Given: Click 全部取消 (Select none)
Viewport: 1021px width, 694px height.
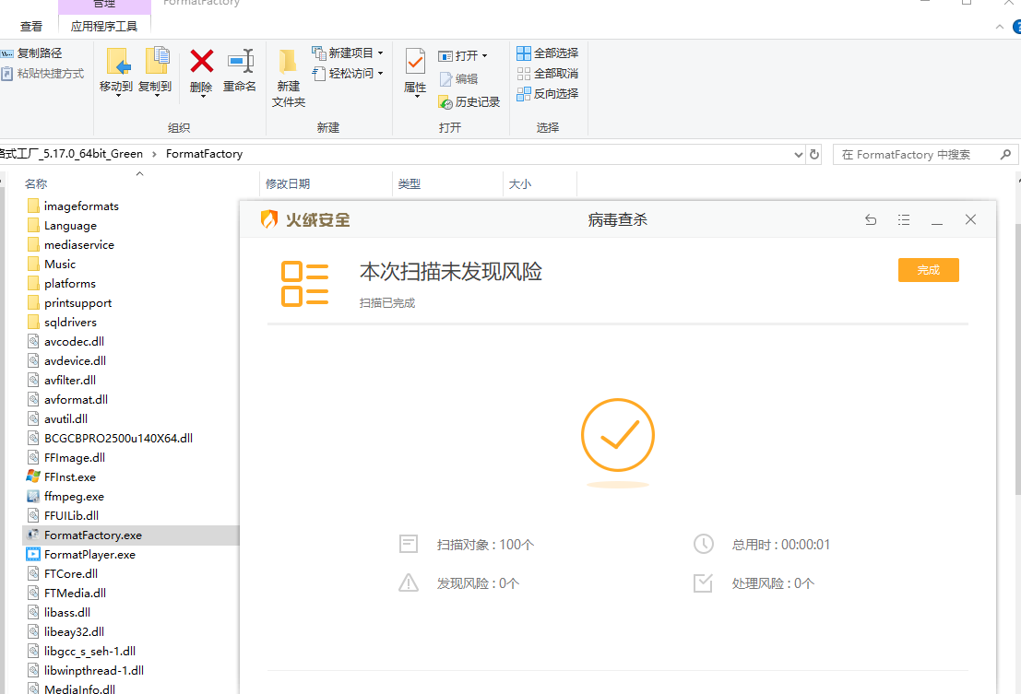Looking at the screenshot, I should (x=548, y=74).
